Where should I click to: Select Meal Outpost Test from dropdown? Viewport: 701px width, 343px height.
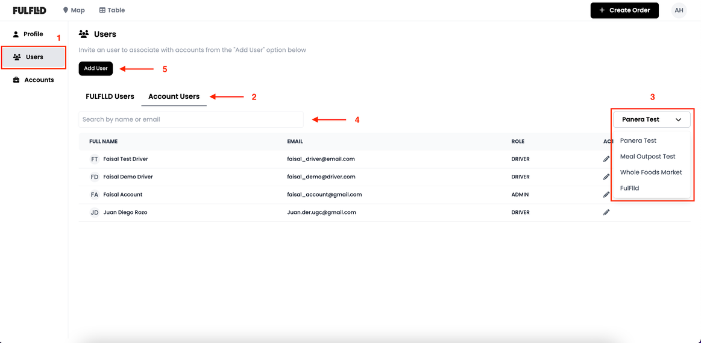[647, 156]
